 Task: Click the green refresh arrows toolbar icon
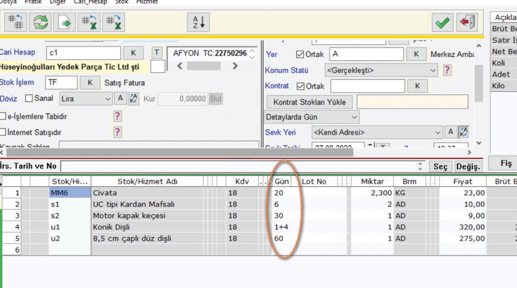coord(40,22)
